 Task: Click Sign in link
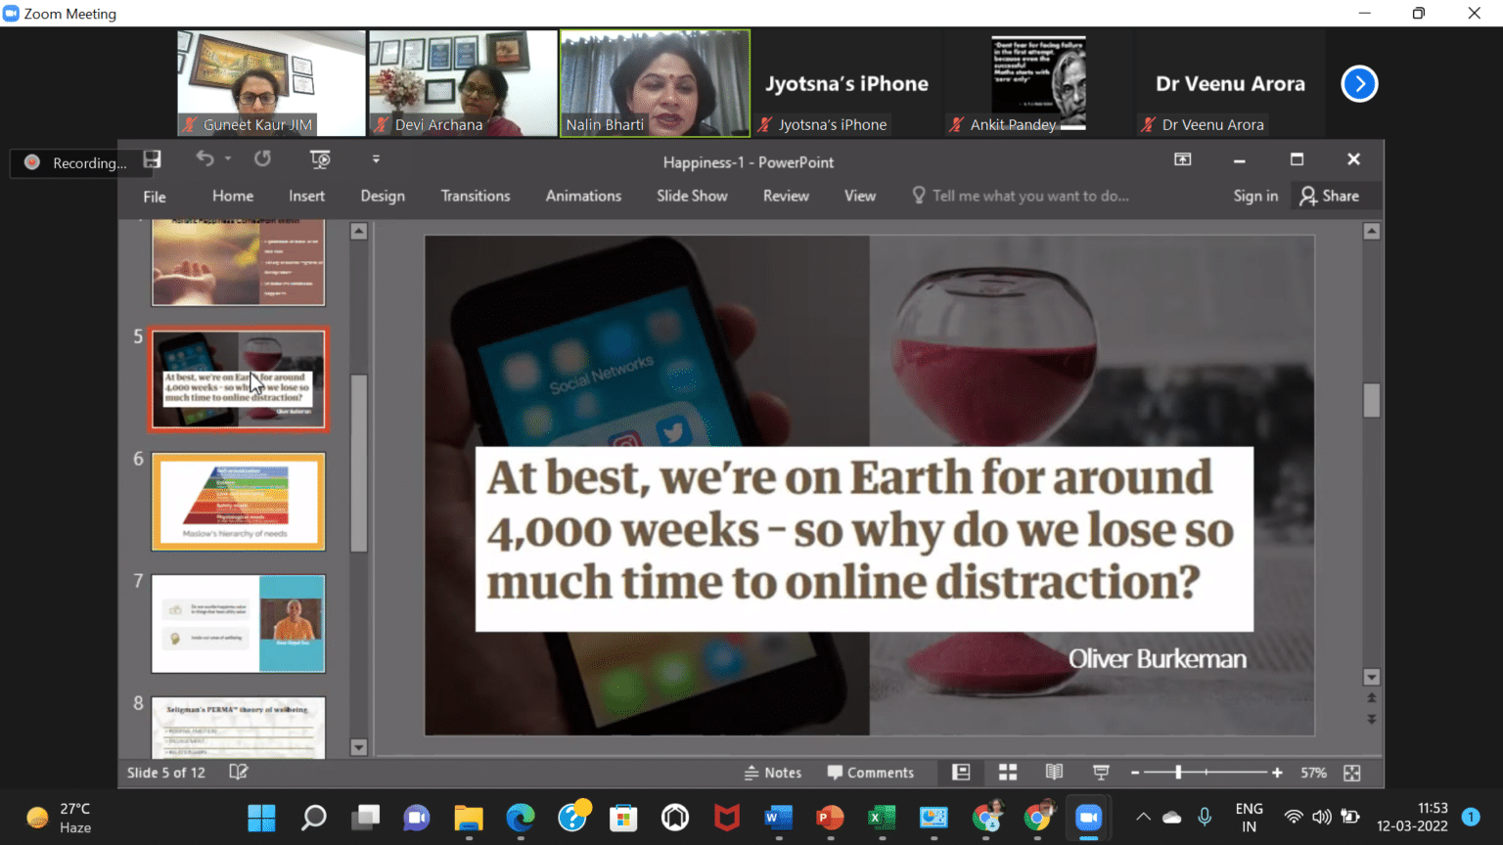tap(1254, 196)
